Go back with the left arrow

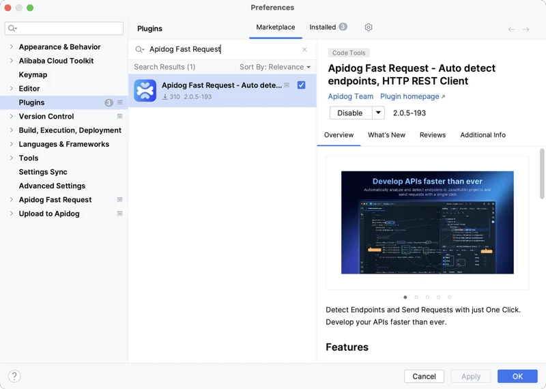tap(511, 29)
